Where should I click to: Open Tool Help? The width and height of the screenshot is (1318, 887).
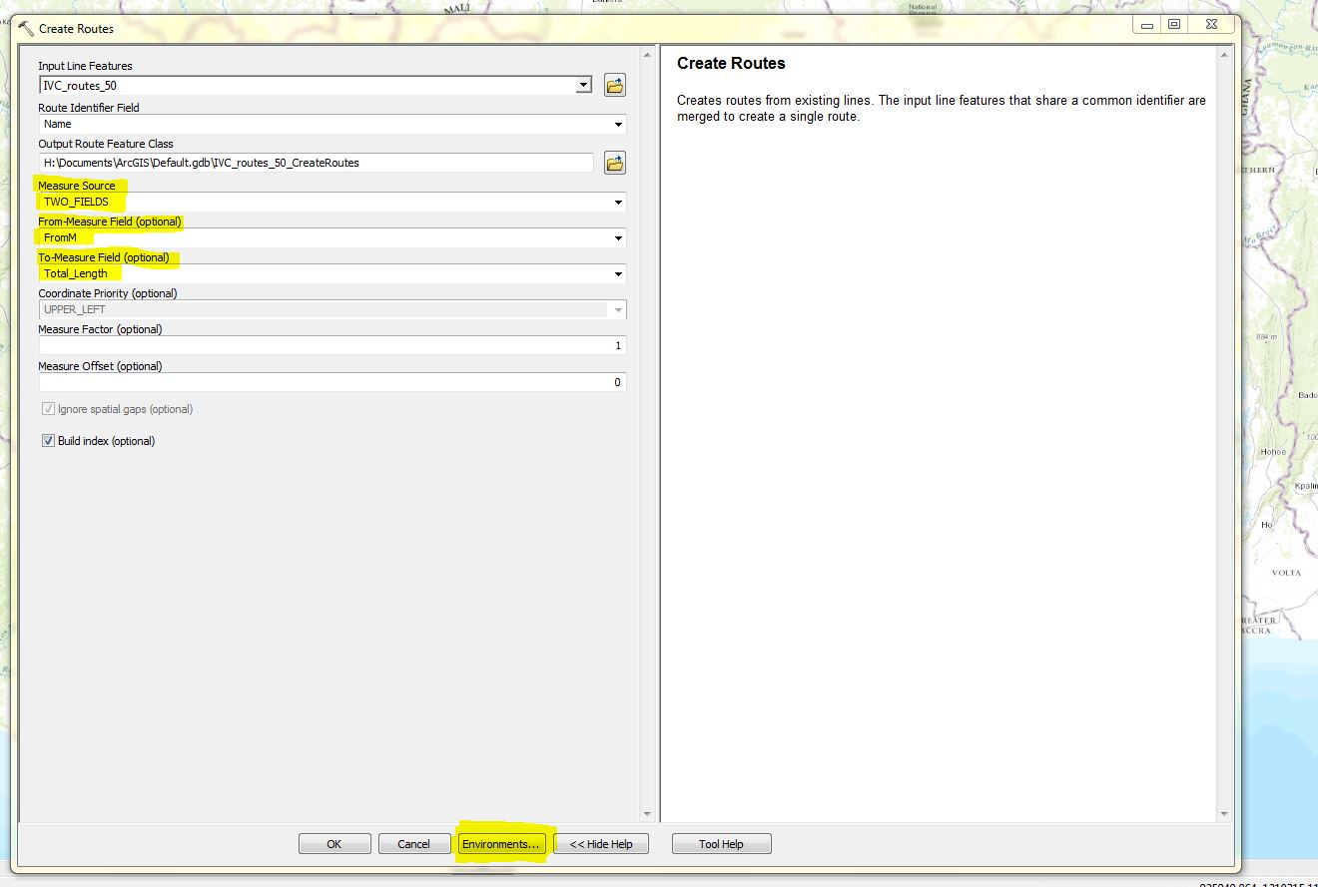tap(721, 844)
